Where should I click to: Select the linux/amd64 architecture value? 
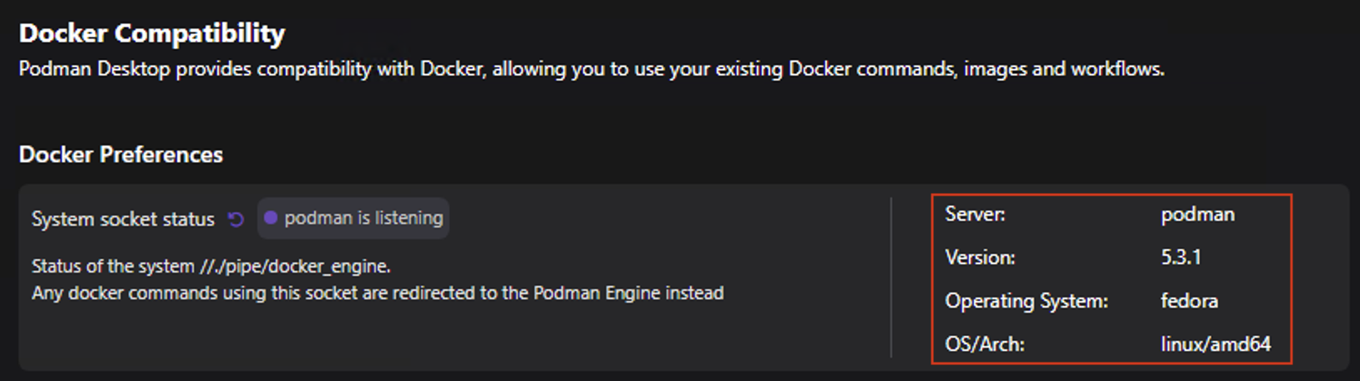tap(1215, 344)
